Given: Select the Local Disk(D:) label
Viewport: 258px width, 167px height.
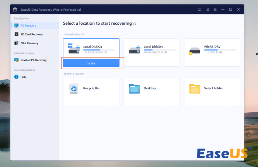Looking at the screenshot, I should (153, 47).
